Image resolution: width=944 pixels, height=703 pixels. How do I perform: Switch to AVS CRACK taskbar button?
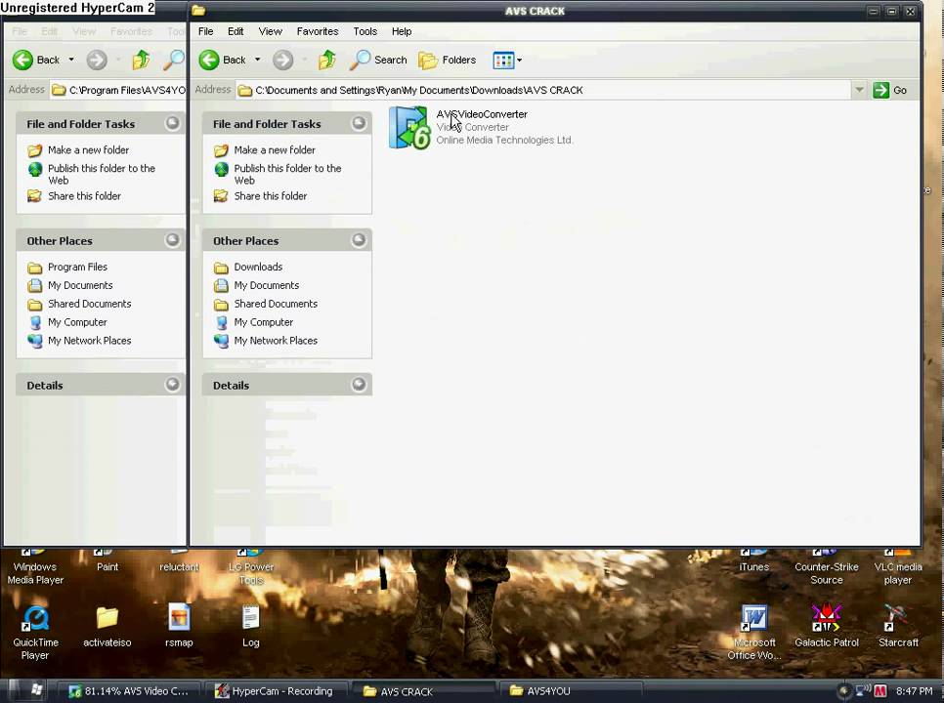coord(424,691)
